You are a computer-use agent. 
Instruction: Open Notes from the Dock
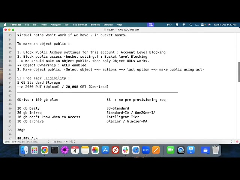[85, 150]
